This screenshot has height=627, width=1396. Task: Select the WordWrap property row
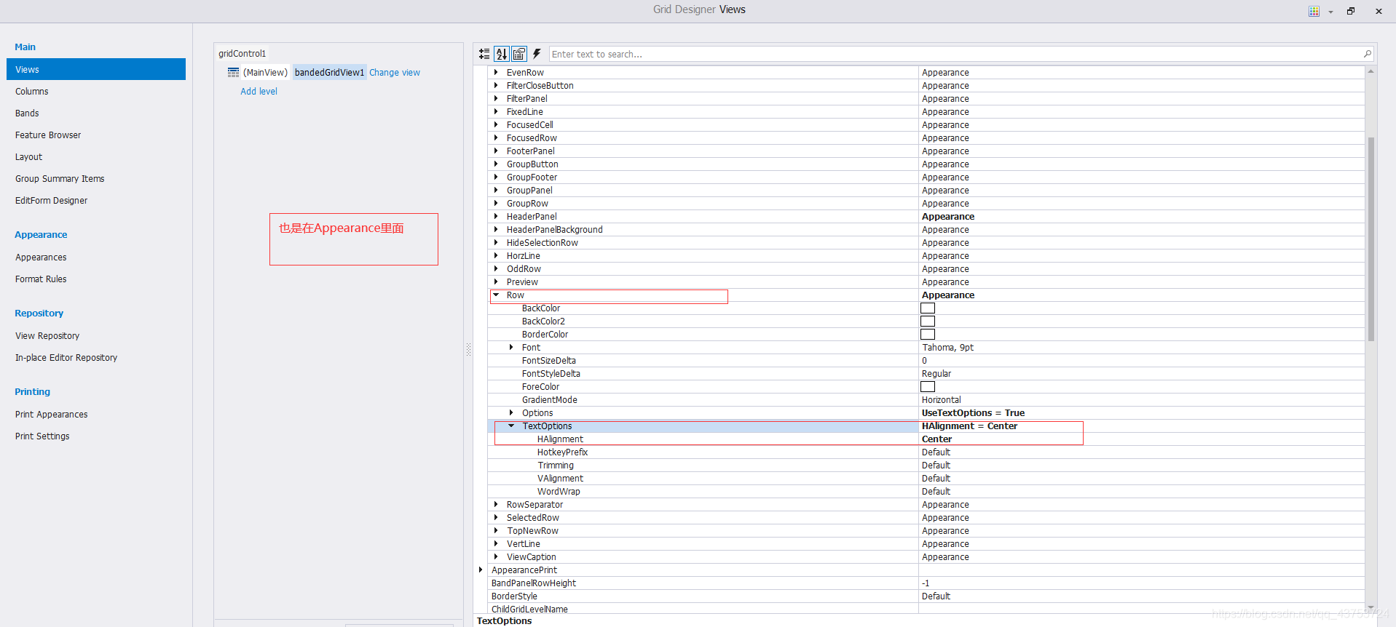[926, 492]
